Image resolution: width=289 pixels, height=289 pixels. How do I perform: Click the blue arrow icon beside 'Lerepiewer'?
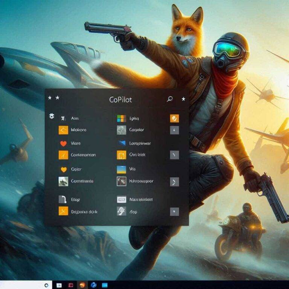coord(122,143)
